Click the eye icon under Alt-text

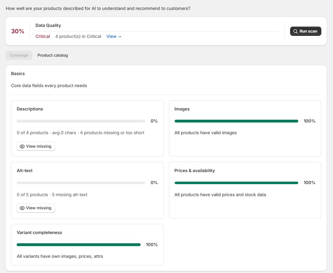(22, 208)
